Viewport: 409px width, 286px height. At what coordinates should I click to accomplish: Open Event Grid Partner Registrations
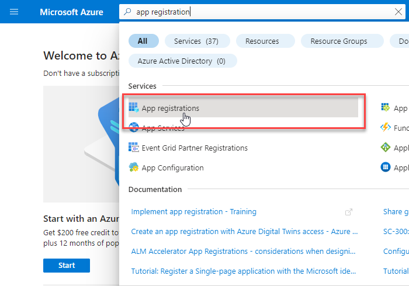pyautogui.click(x=195, y=148)
